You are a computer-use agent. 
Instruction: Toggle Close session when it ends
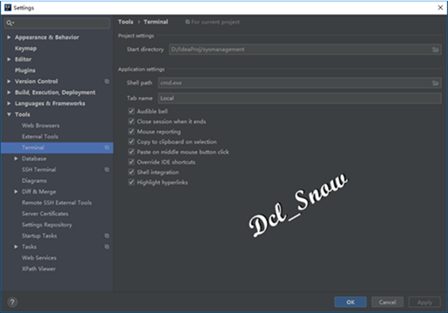click(x=131, y=121)
